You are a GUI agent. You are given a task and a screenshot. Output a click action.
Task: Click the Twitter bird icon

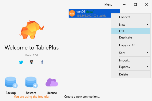(x=21, y=62)
